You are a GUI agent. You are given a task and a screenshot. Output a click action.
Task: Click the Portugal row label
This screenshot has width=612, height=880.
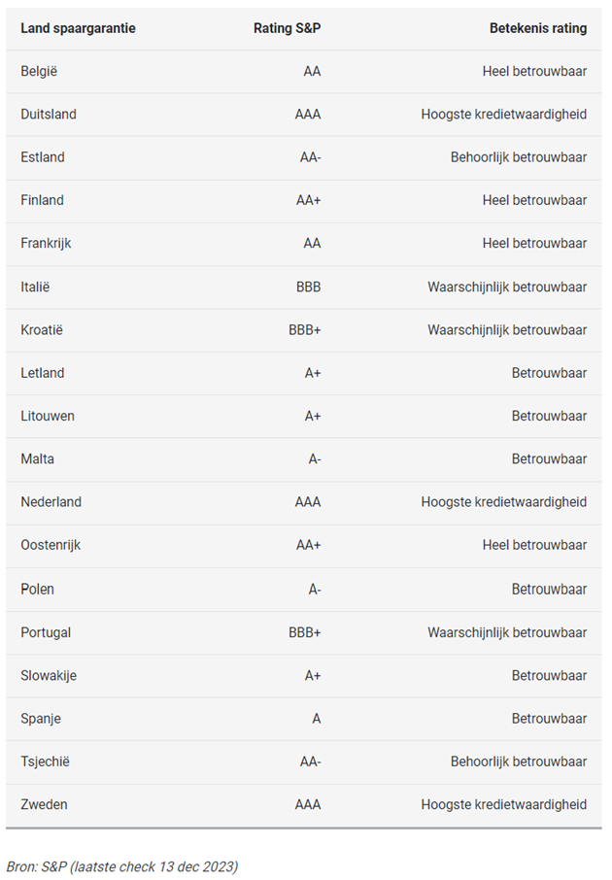(46, 632)
